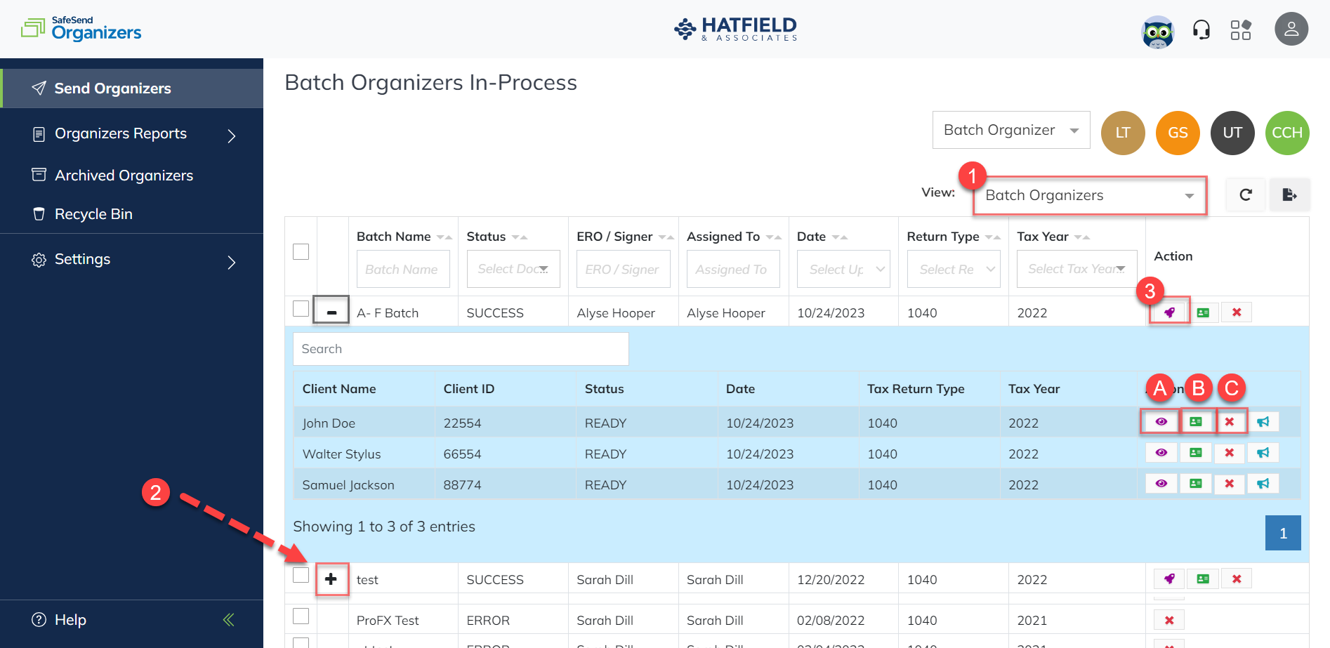Click the megaphone icon for Samuel Jackson
This screenshot has height=648, width=1330.
click(x=1263, y=484)
